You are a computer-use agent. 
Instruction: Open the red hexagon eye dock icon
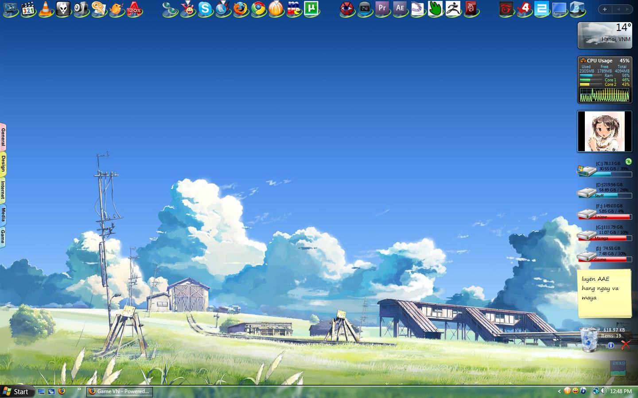pyautogui.click(x=347, y=9)
